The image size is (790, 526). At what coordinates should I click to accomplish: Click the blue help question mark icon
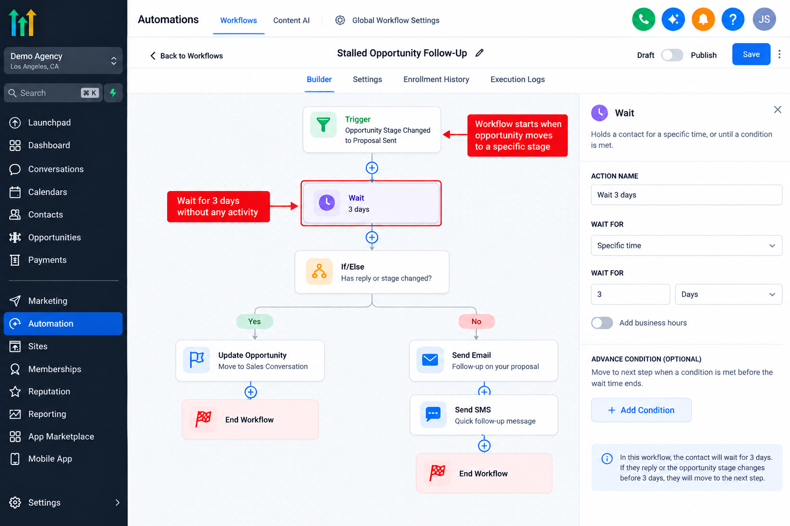click(733, 20)
